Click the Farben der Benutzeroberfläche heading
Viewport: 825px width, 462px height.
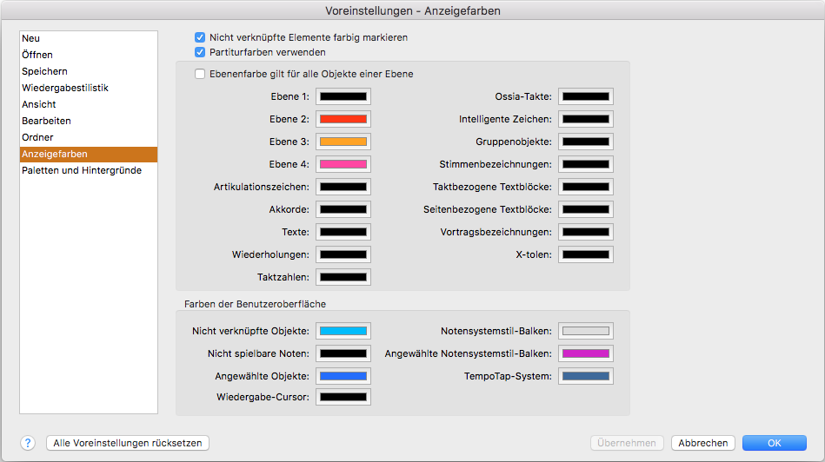point(256,304)
